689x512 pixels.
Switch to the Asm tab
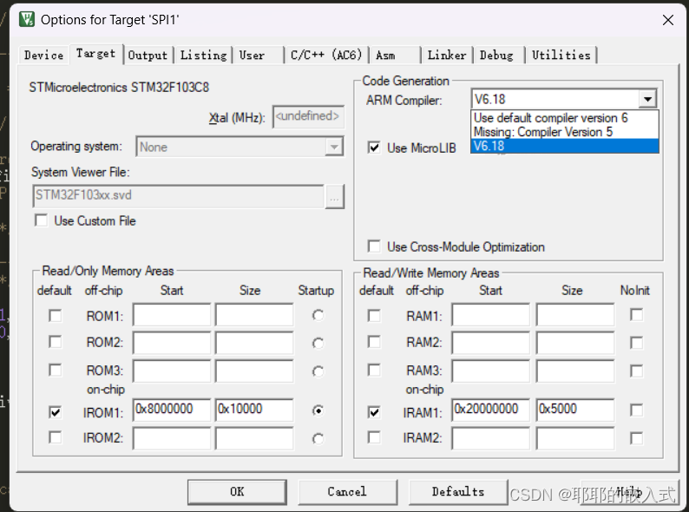394,56
